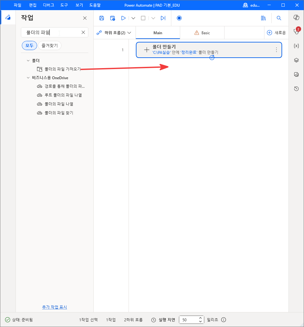Open the run history clock icon

point(296,89)
